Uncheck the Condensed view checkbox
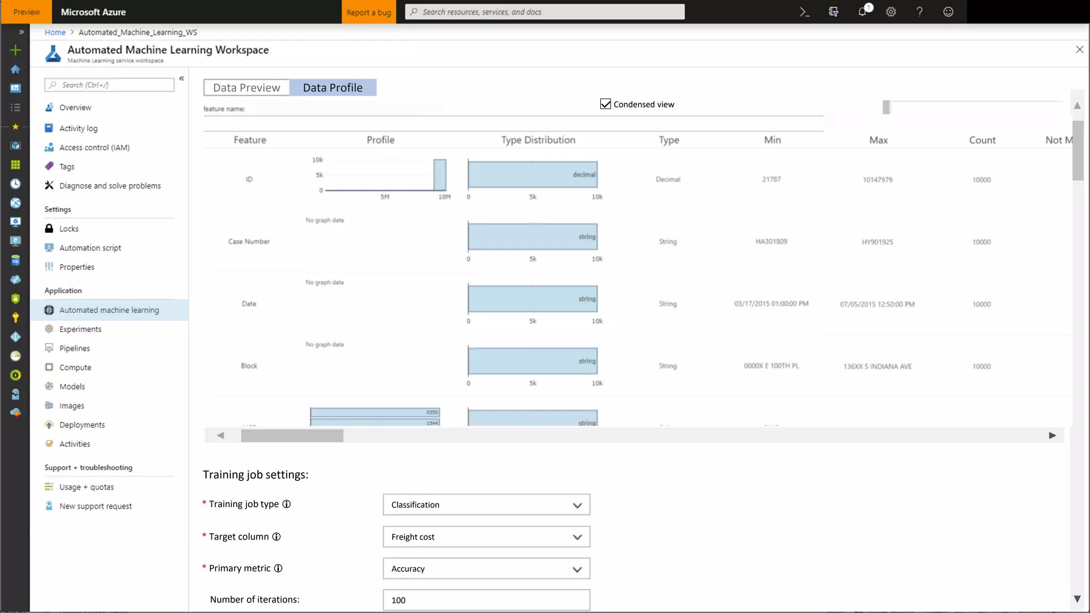 606,104
